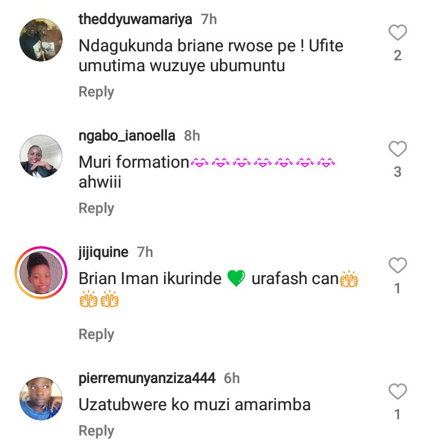Open the theddyuwamariya username link
The height and width of the screenshot is (447, 434).
(135, 19)
